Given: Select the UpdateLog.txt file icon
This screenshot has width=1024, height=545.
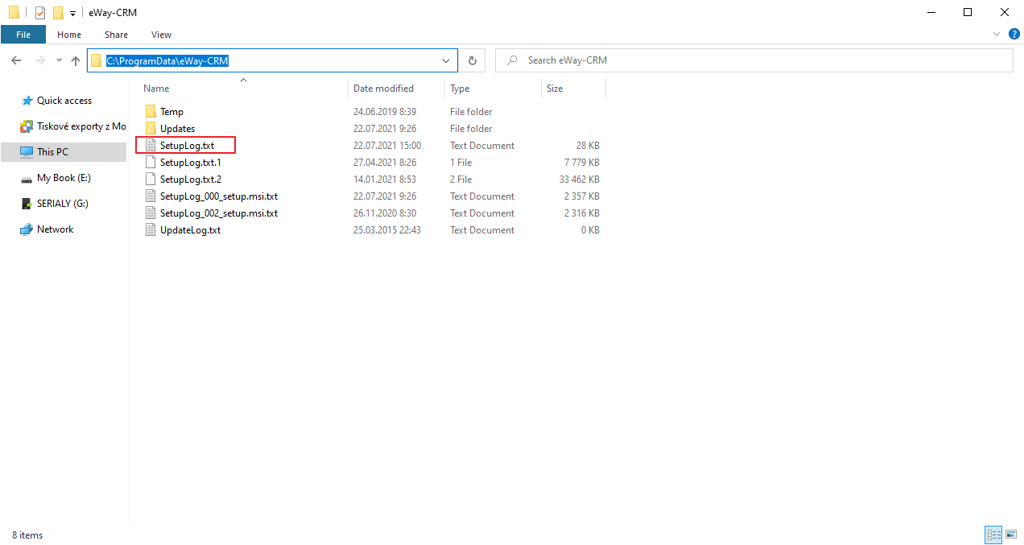Looking at the screenshot, I should 151,230.
